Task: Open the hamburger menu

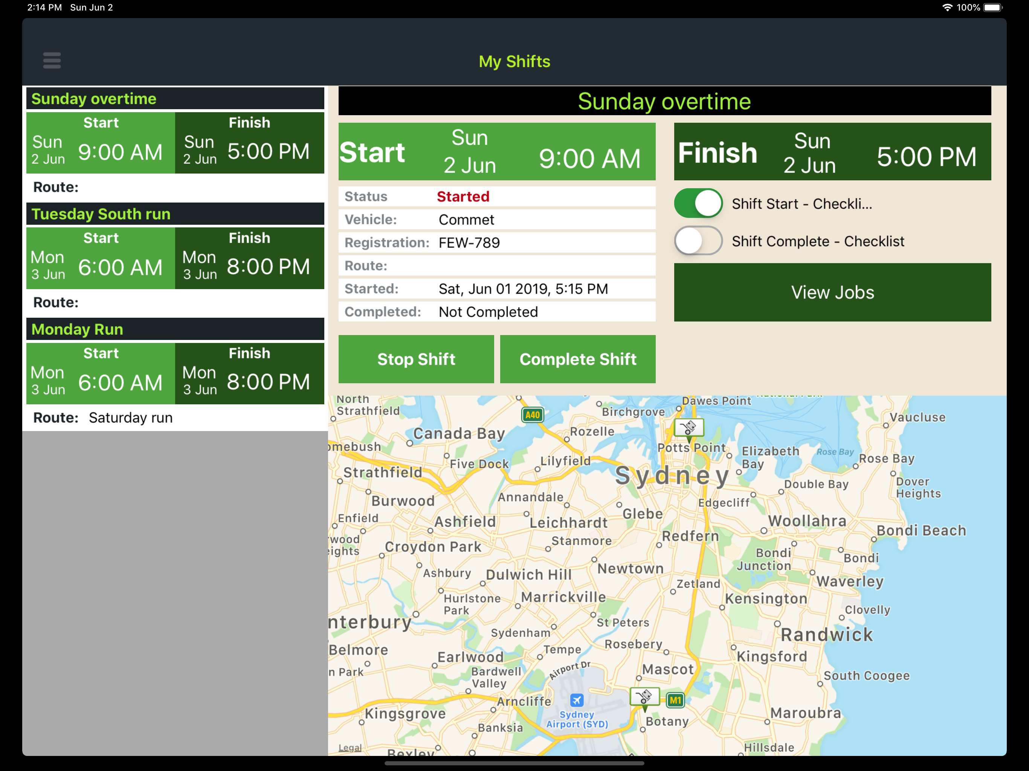Action: (52, 61)
